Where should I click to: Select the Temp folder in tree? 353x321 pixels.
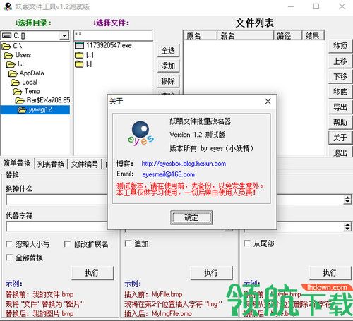click(27, 91)
